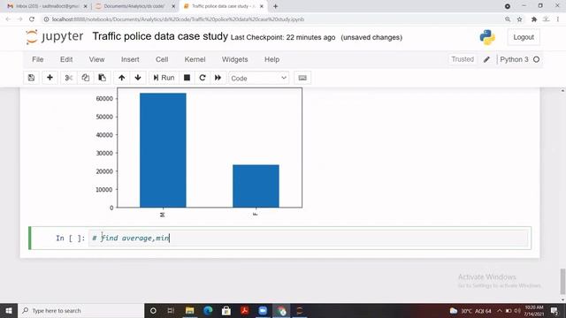Copy selected cells icon
Screen dimensions: 566x318
pos(85,78)
